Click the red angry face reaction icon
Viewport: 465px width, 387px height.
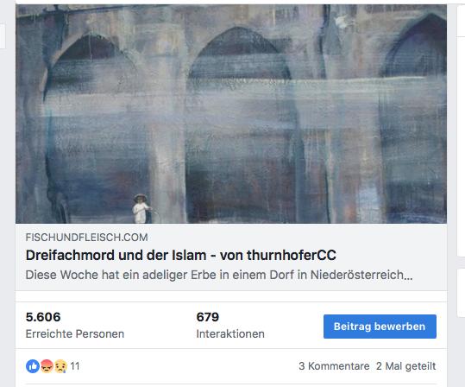click(47, 366)
